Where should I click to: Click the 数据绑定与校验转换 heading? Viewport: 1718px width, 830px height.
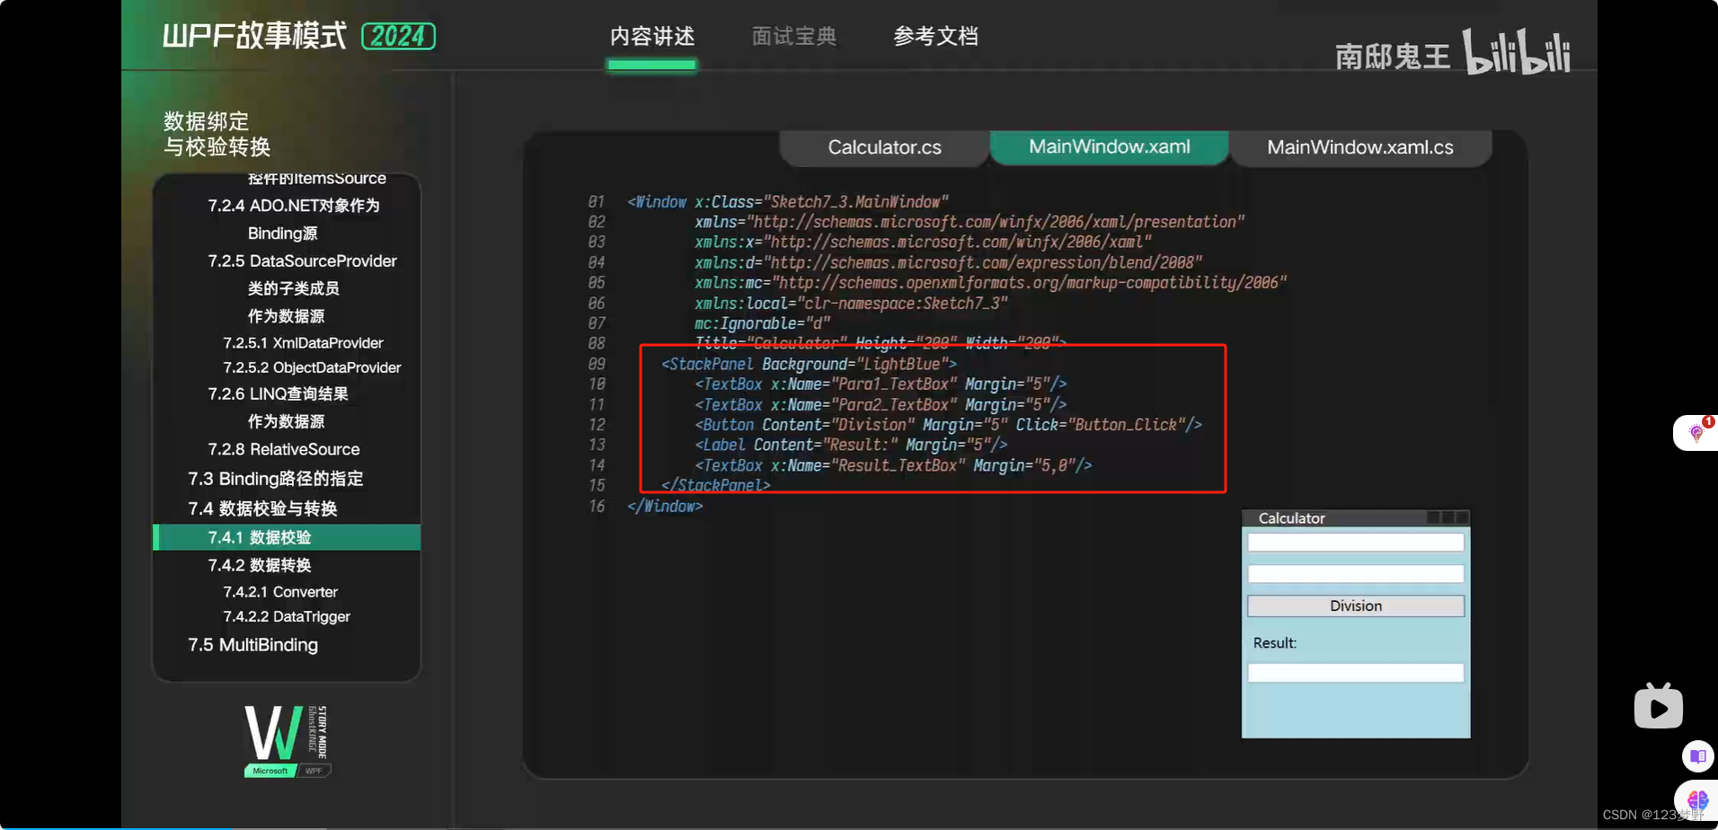(217, 134)
